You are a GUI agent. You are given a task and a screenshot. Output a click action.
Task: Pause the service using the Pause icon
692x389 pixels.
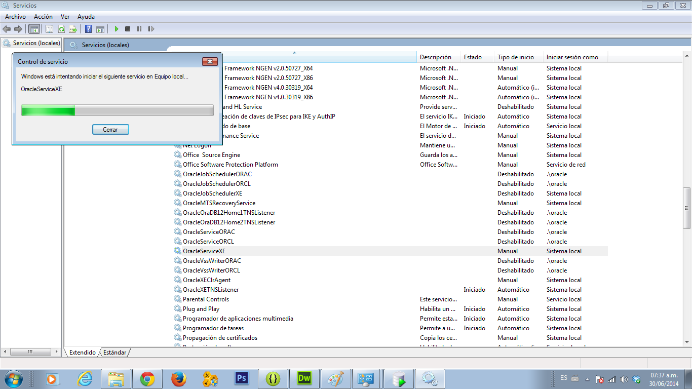tap(139, 29)
